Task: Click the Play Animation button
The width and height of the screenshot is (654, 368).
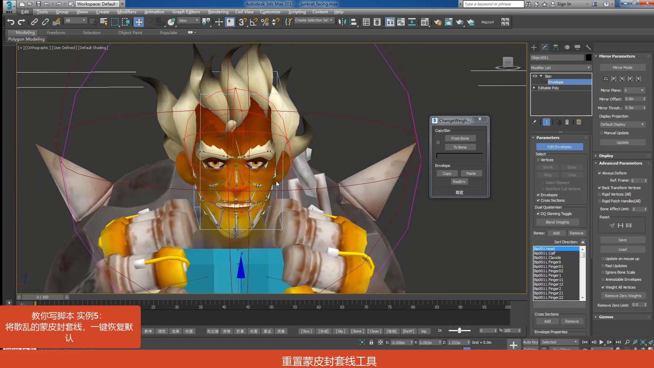Action: (x=601, y=342)
